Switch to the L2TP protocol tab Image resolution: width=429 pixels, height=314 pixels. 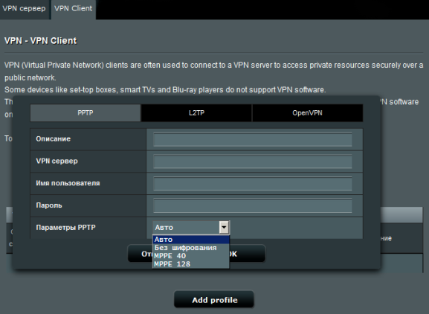(196, 113)
